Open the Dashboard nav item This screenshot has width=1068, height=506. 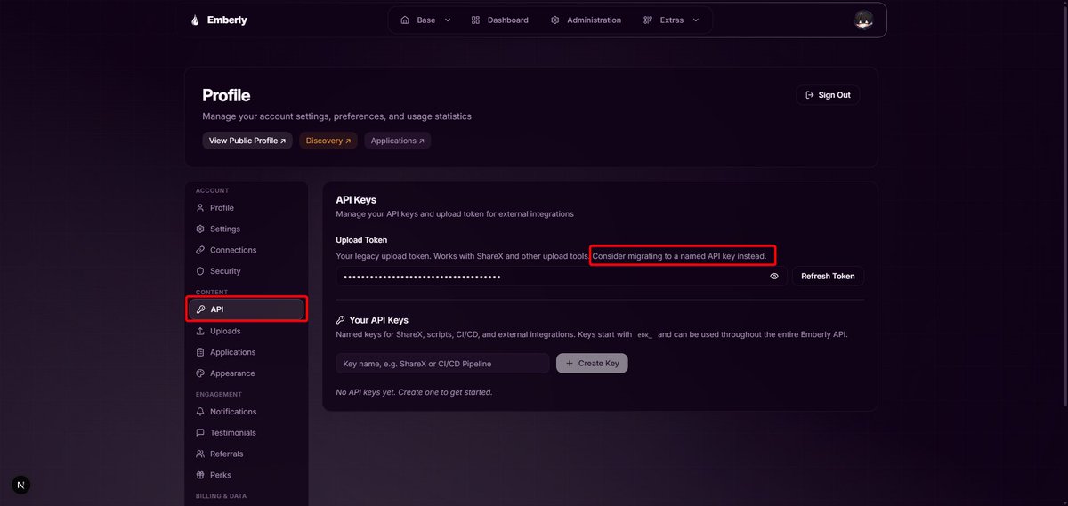click(x=499, y=20)
